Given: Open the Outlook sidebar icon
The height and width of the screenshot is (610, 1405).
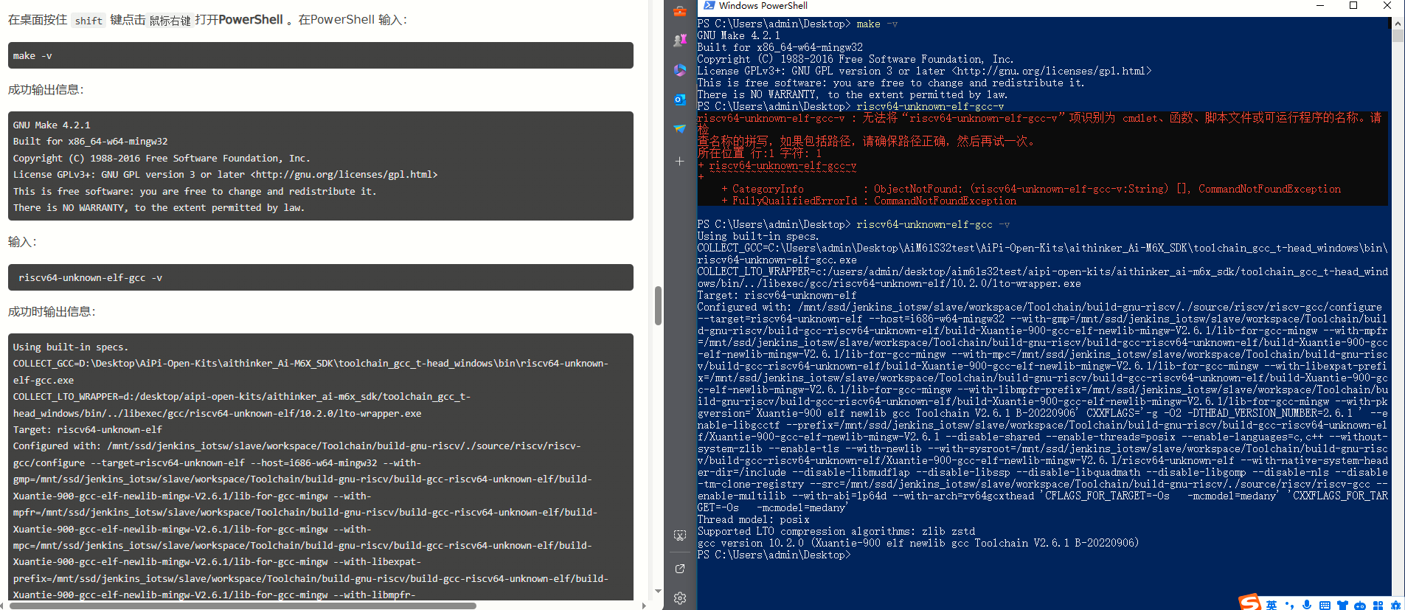Looking at the screenshot, I should coord(680,100).
